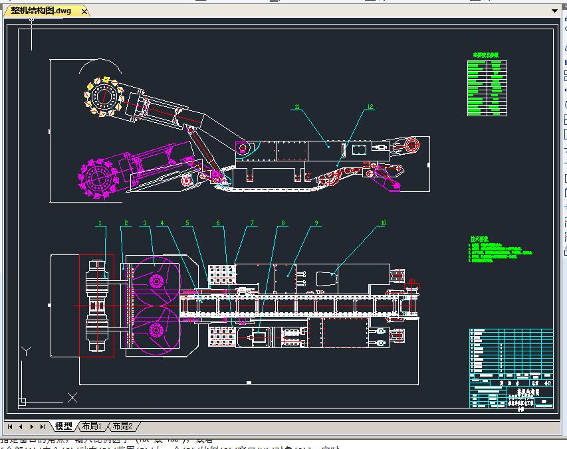Go to the previous layout tab
The width and height of the screenshot is (567, 449).
[x=21, y=426]
